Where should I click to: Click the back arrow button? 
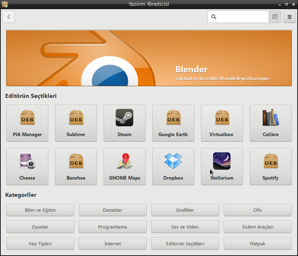tap(8, 17)
